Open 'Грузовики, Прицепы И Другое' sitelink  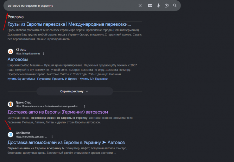(57, 79)
